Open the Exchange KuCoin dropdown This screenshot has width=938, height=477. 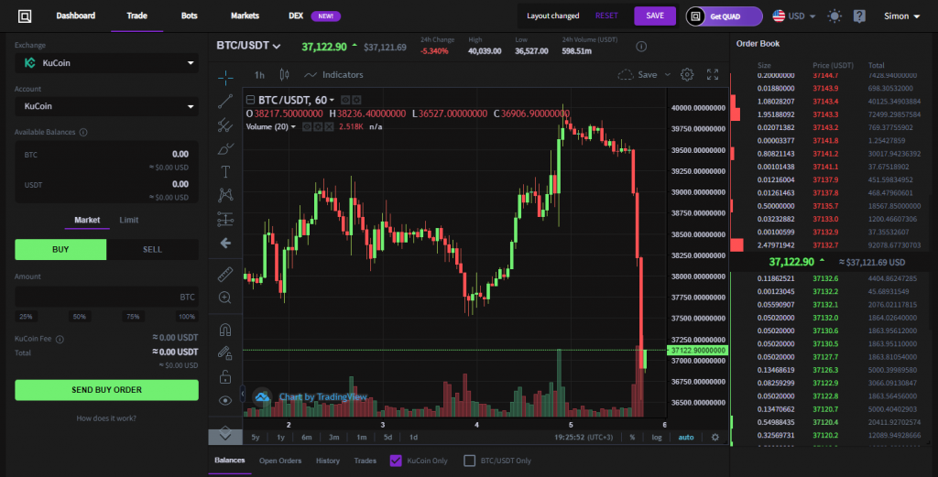(106, 63)
